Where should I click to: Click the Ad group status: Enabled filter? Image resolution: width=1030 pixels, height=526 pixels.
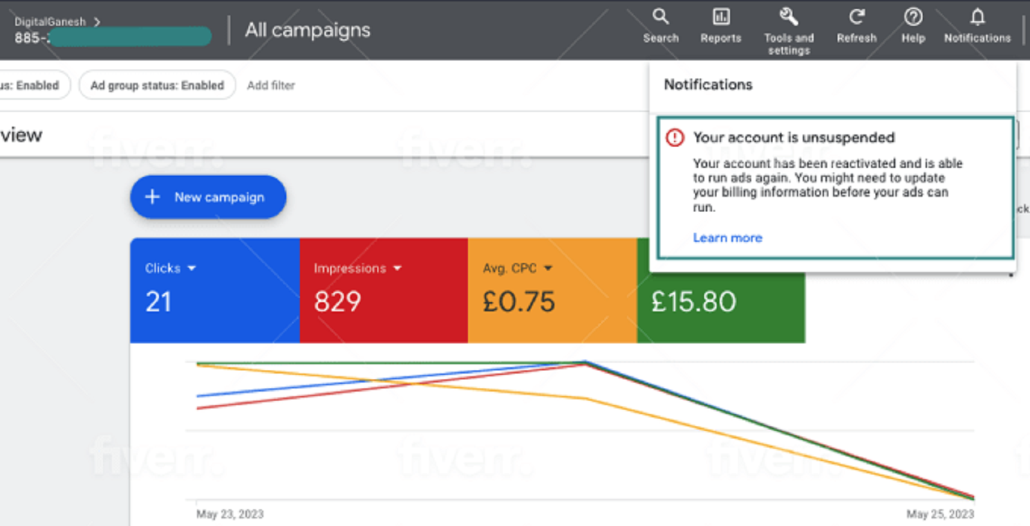pos(157,86)
